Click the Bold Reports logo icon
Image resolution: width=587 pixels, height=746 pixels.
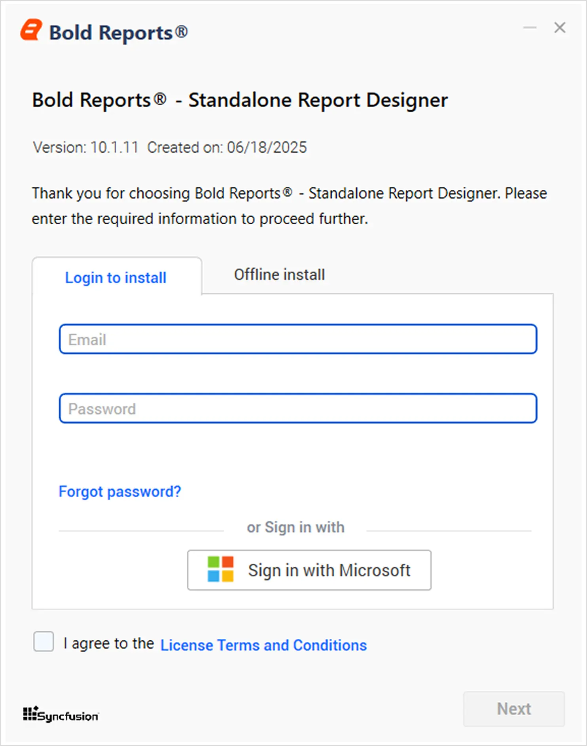tap(31, 30)
